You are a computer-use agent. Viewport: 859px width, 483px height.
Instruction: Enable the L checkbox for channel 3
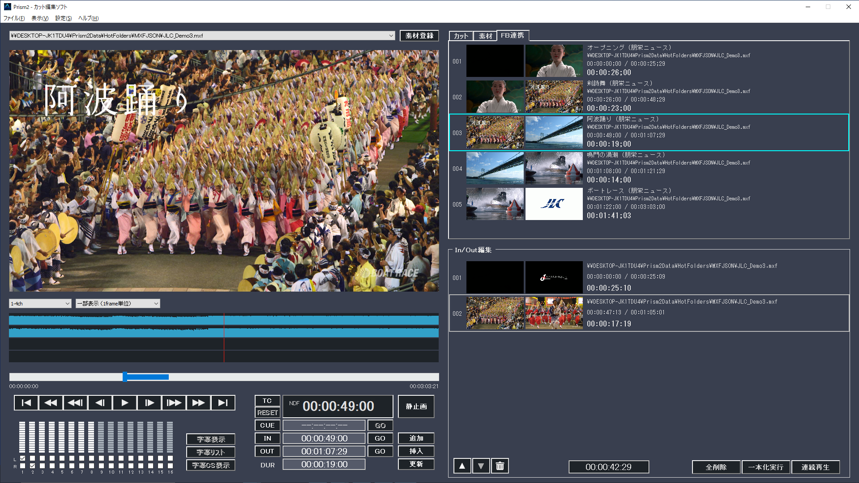tap(42, 458)
